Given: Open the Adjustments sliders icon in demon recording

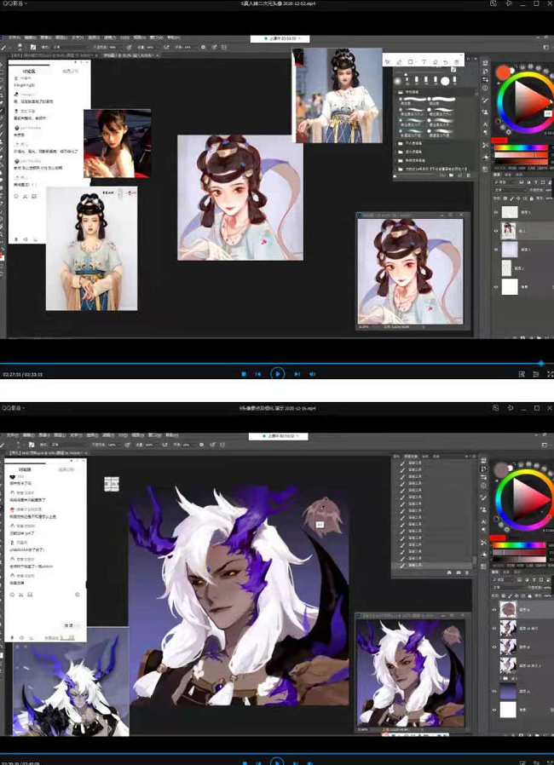Looking at the screenshot, I should coord(483,477).
